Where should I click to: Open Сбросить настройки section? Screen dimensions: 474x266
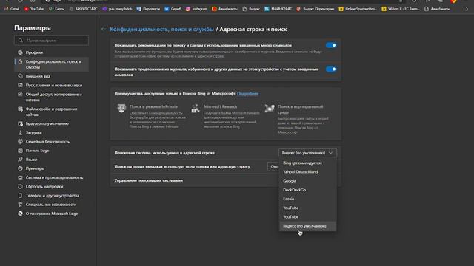coord(51,187)
